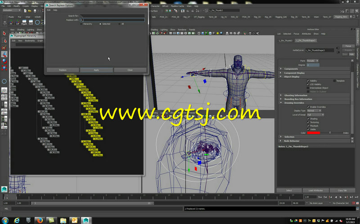The height and width of the screenshot is (224, 360).
Task: Enable the Template checkbox
Action: [x=334, y=81]
